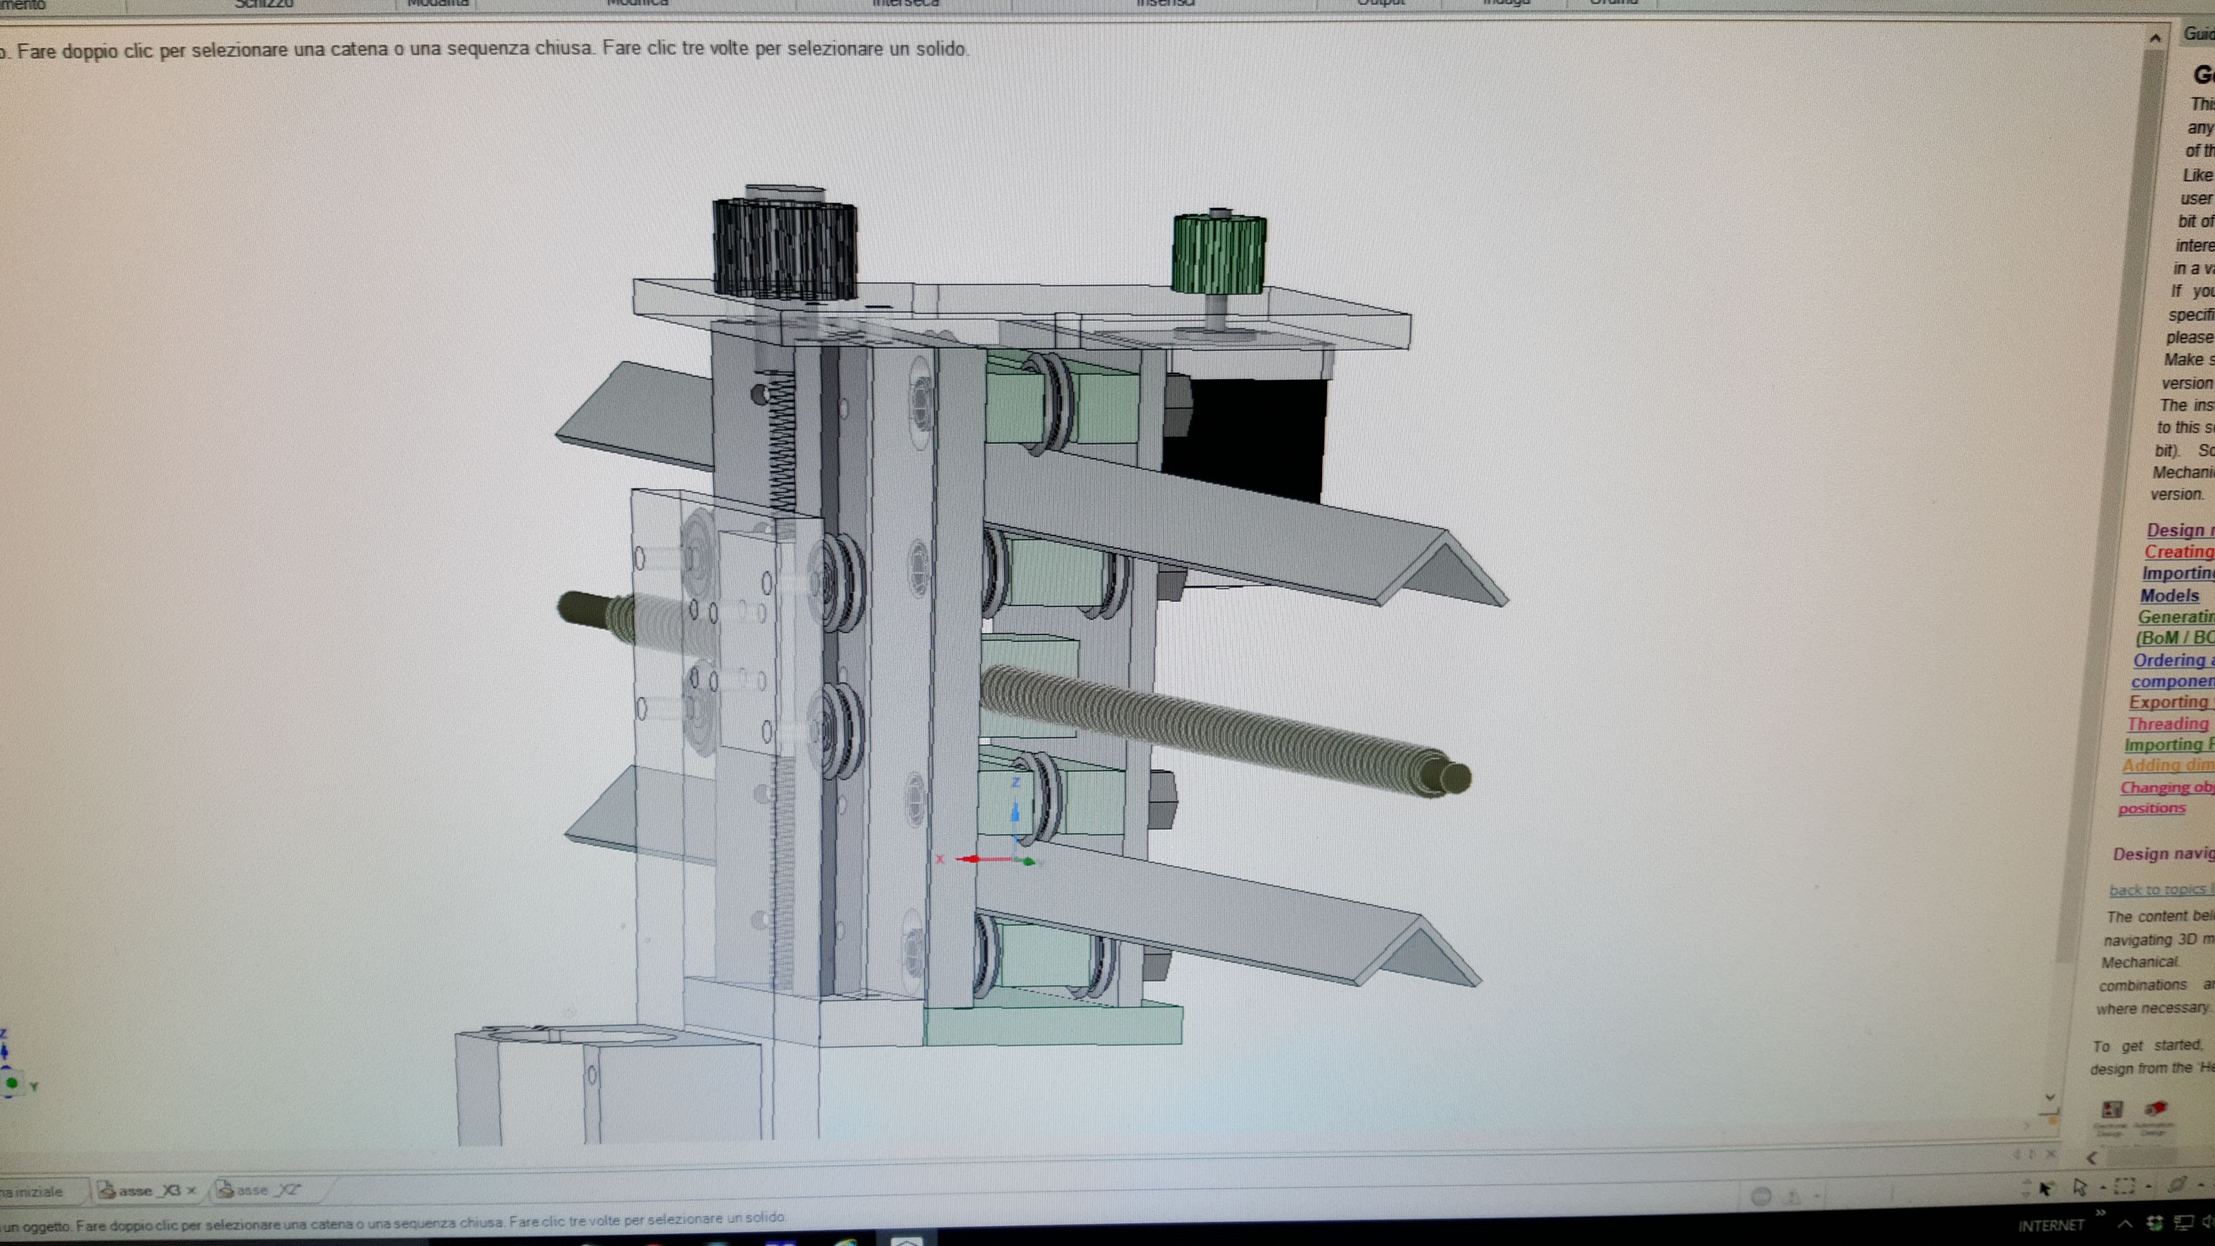Open the 'Threading' help topic link
Screen dimensions: 2215x1246
pos(2167,724)
